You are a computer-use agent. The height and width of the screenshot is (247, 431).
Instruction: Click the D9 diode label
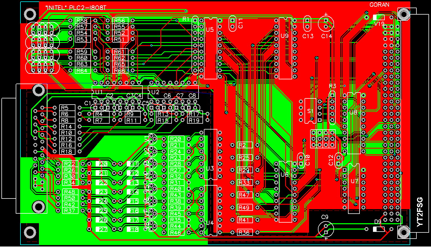click(378, 222)
